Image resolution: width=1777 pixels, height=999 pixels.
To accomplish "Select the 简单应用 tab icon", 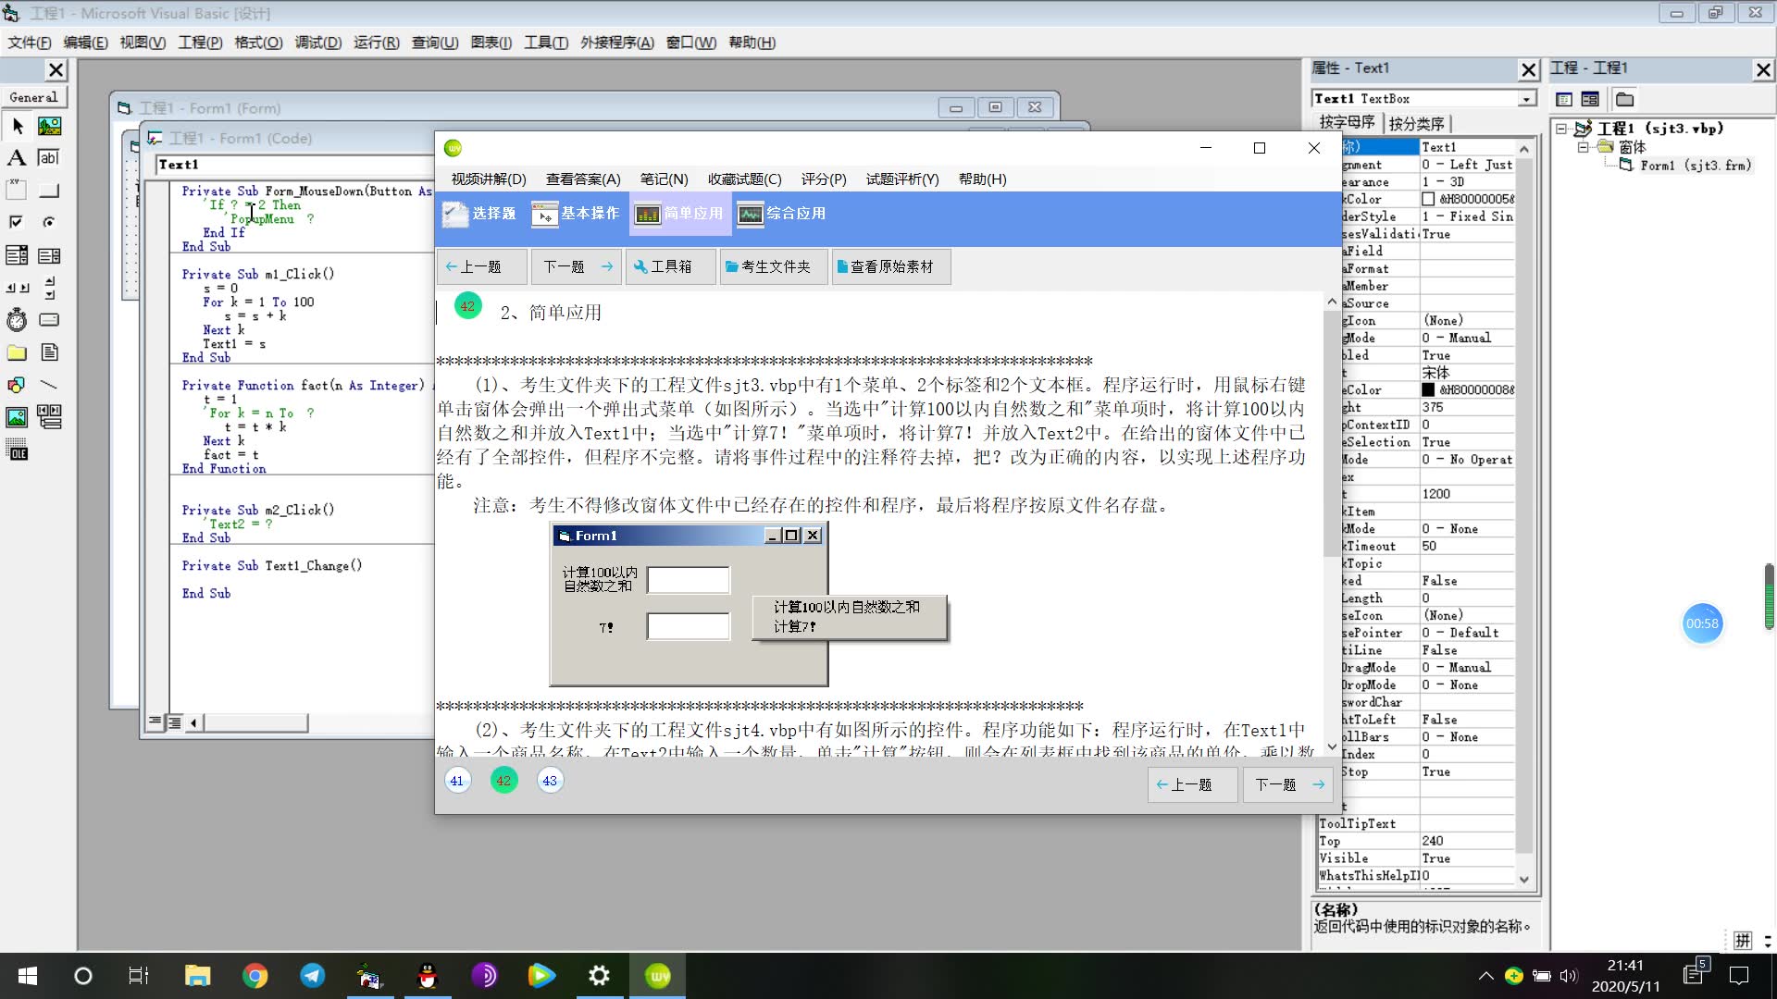I will pyautogui.click(x=648, y=214).
